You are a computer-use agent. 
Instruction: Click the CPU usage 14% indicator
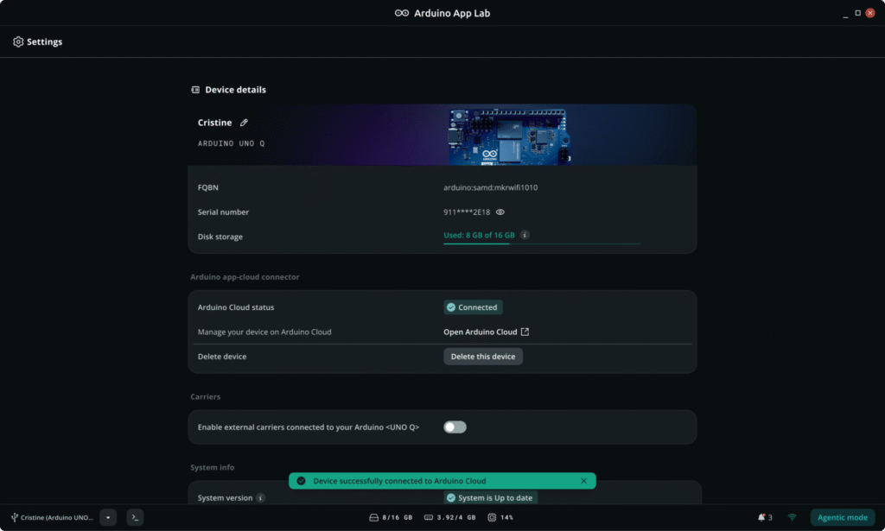[x=500, y=517]
